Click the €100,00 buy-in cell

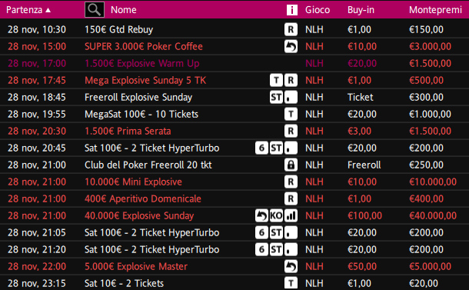tap(364, 216)
